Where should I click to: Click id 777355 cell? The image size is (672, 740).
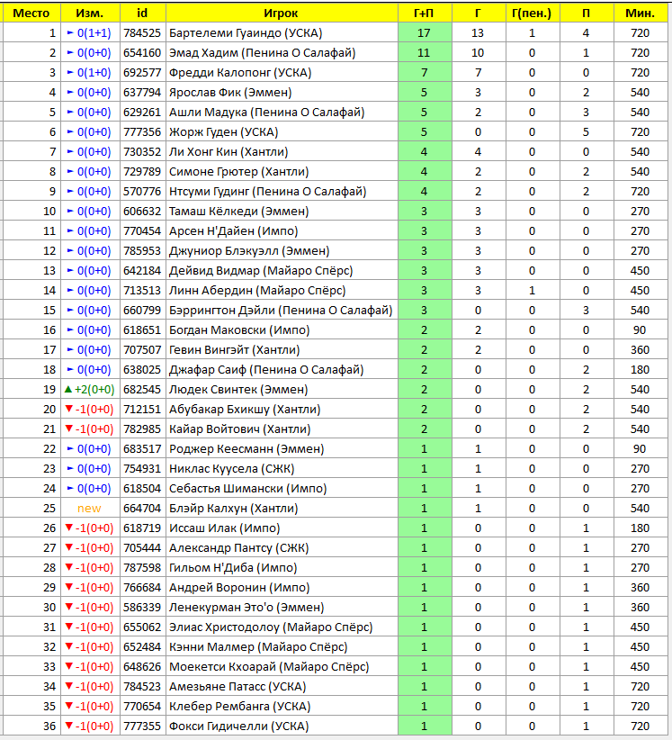click(x=142, y=726)
